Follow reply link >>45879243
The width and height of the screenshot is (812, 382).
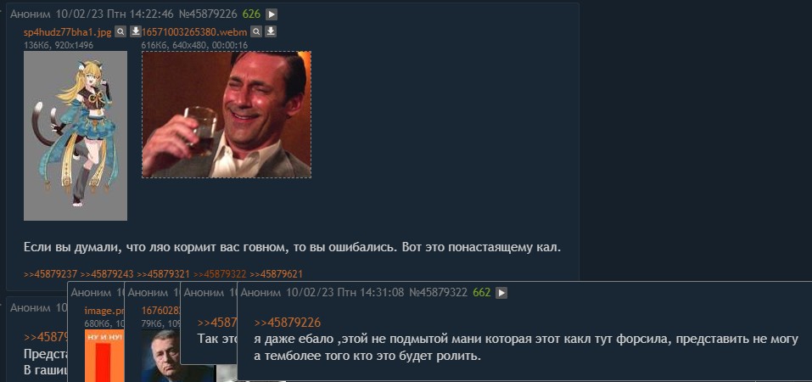[107, 274]
